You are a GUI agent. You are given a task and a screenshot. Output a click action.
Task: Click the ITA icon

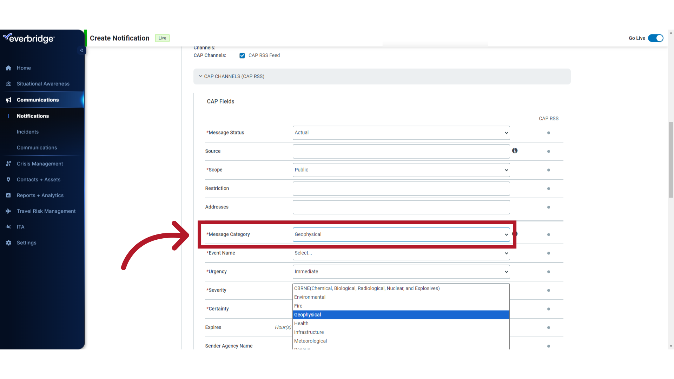point(8,227)
